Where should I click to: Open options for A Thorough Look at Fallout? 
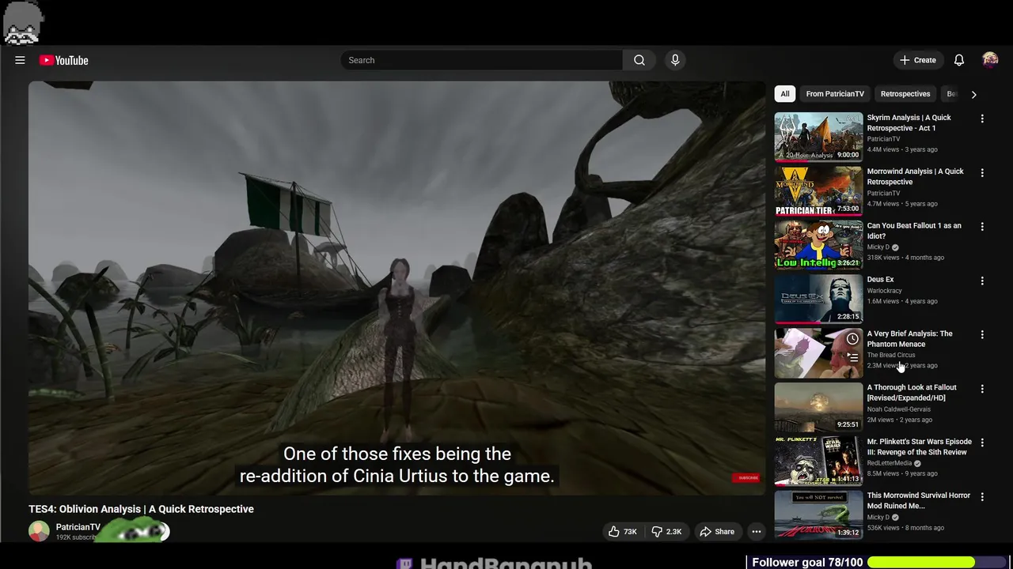[982, 389]
